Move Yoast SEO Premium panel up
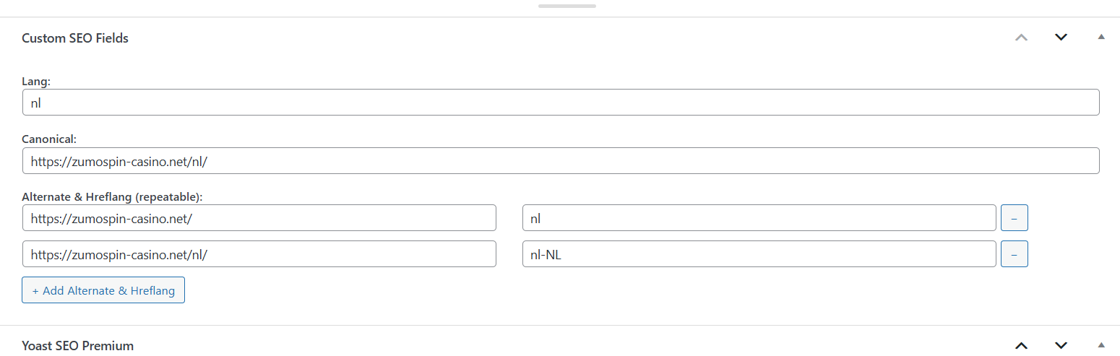 pos(1021,346)
